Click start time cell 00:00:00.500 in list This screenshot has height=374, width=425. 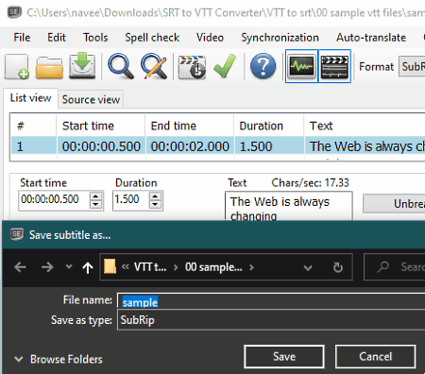[x=101, y=146]
